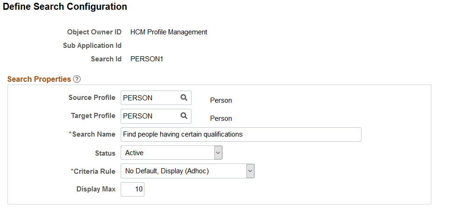Viewport: 450px width, 210px height.
Task: Expand the Status dropdown
Action: pyautogui.click(x=218, y=153)
